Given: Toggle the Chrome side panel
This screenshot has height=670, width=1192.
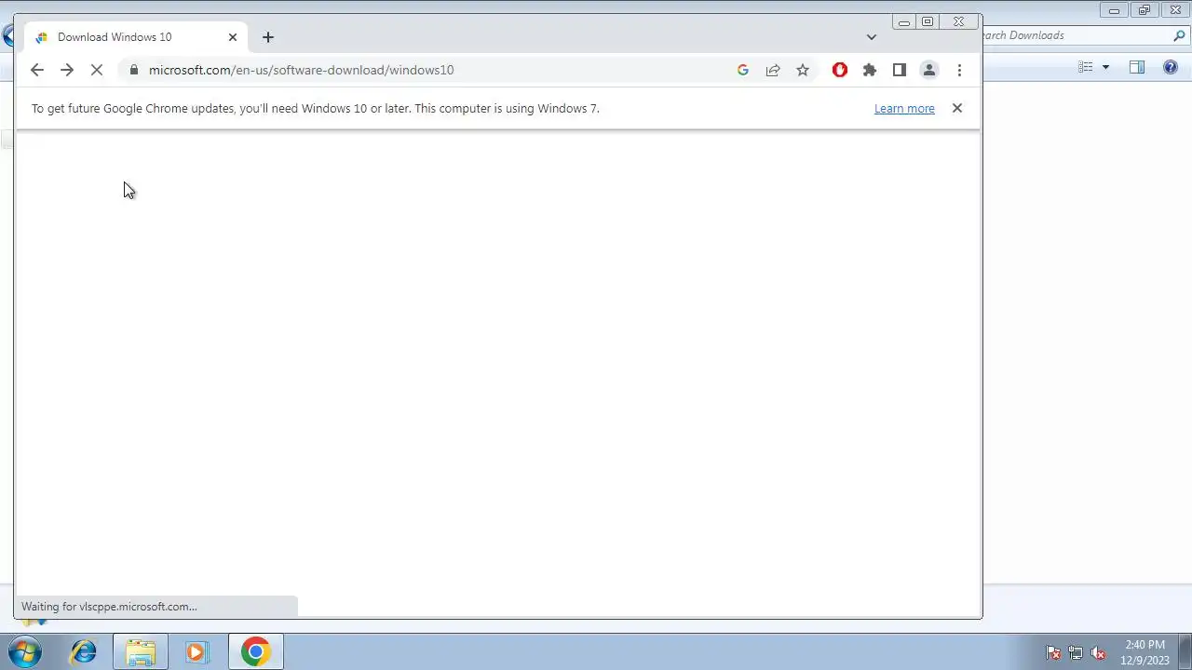Looking at the screenshot, I should tap(900, 70).
